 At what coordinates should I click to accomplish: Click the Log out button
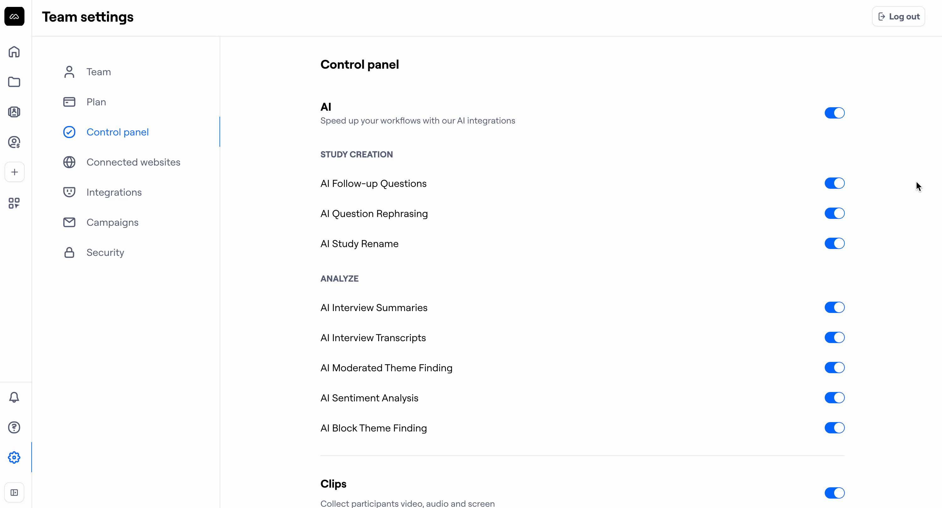coord(898,16)
